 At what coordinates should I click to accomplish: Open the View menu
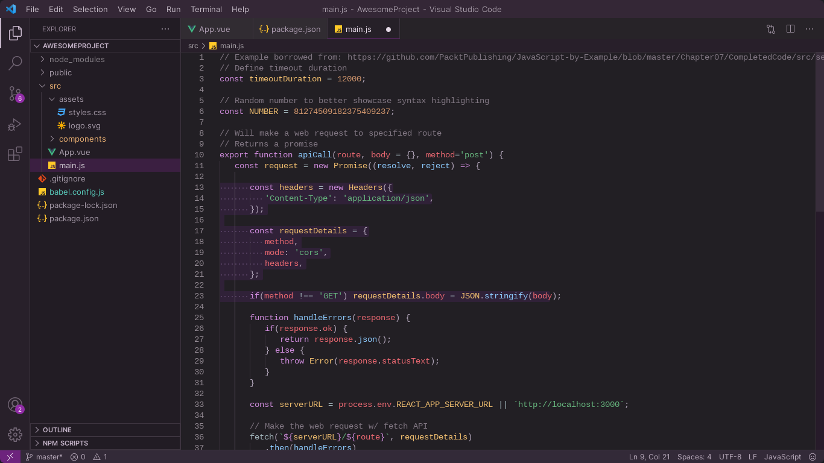click(127, 9)
